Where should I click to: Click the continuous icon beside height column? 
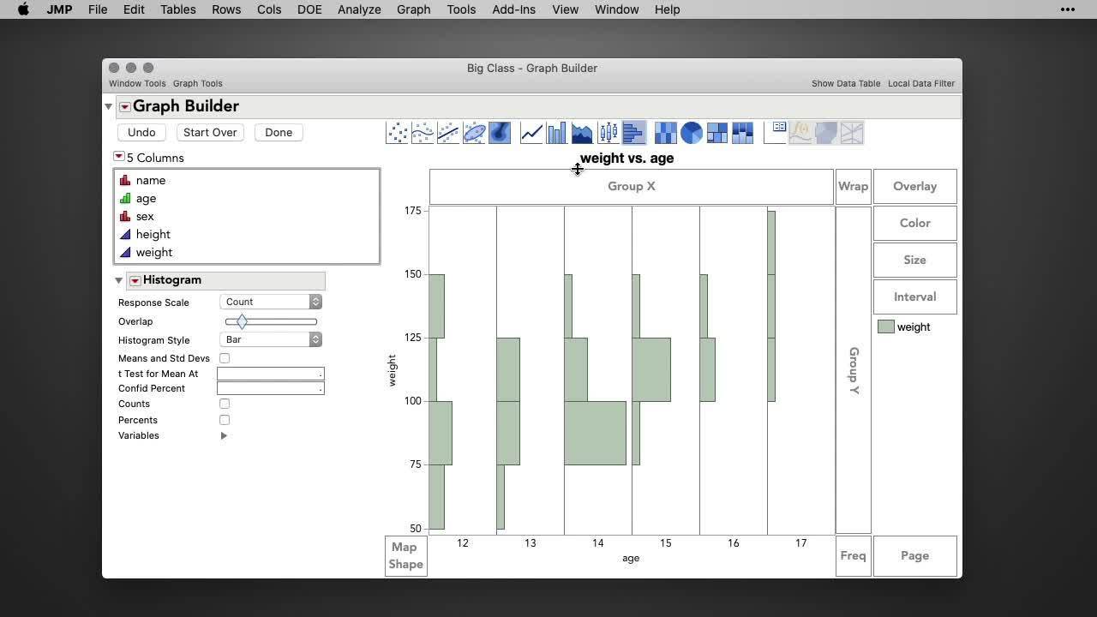pyautogui.click(x=125, y=235)
